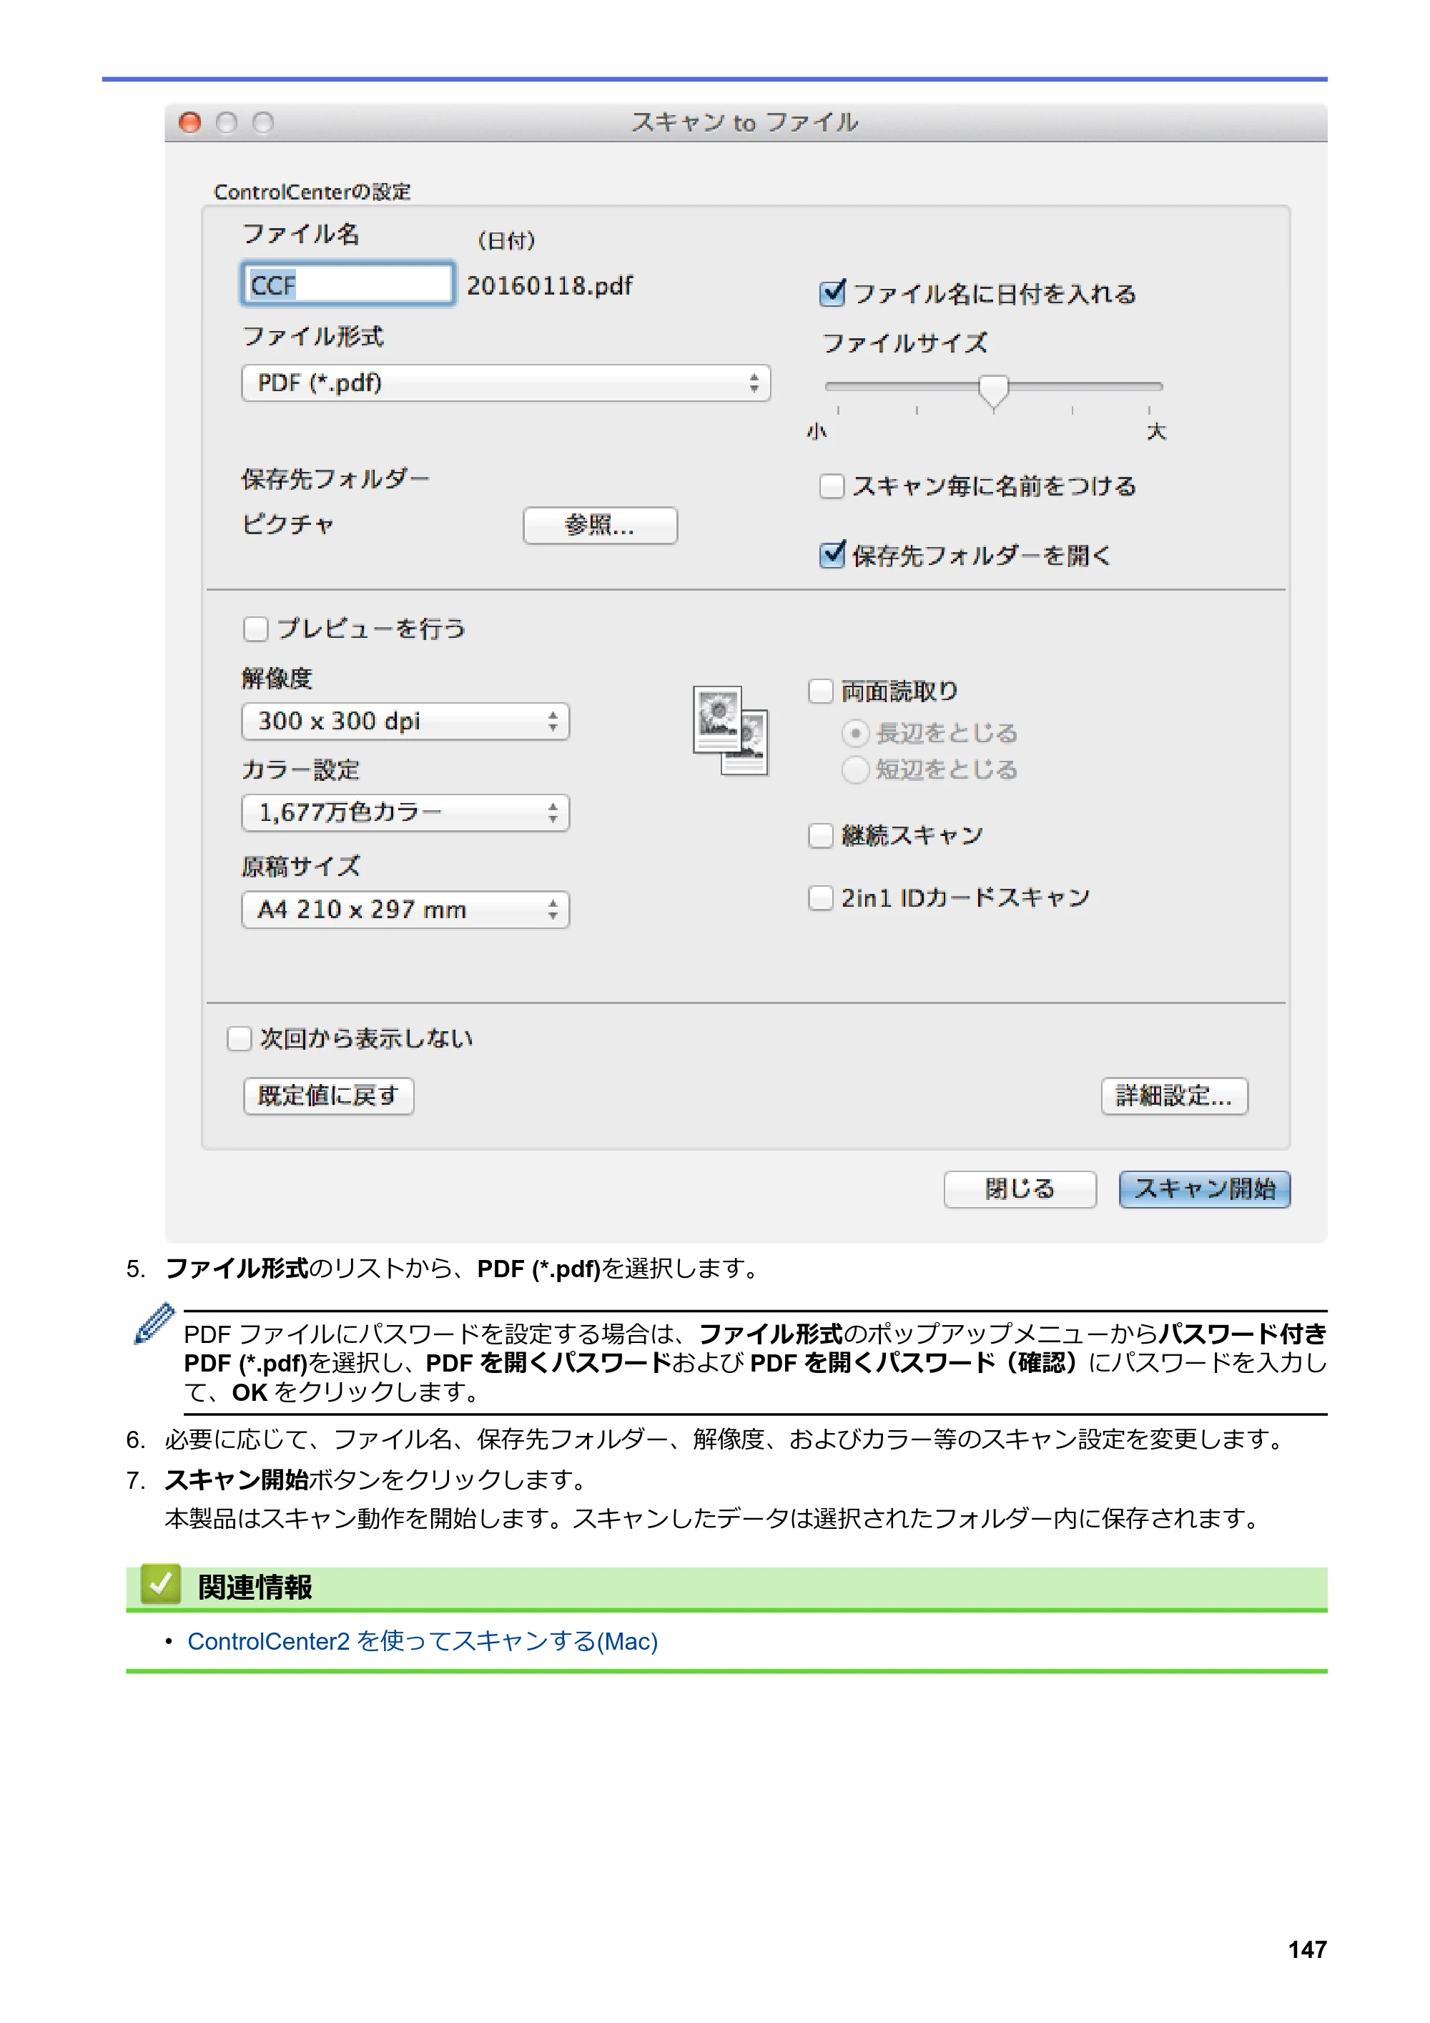Click 既定値に戻す button
Screen dimensions: 1430x2023
click(x=329, y=1096)
